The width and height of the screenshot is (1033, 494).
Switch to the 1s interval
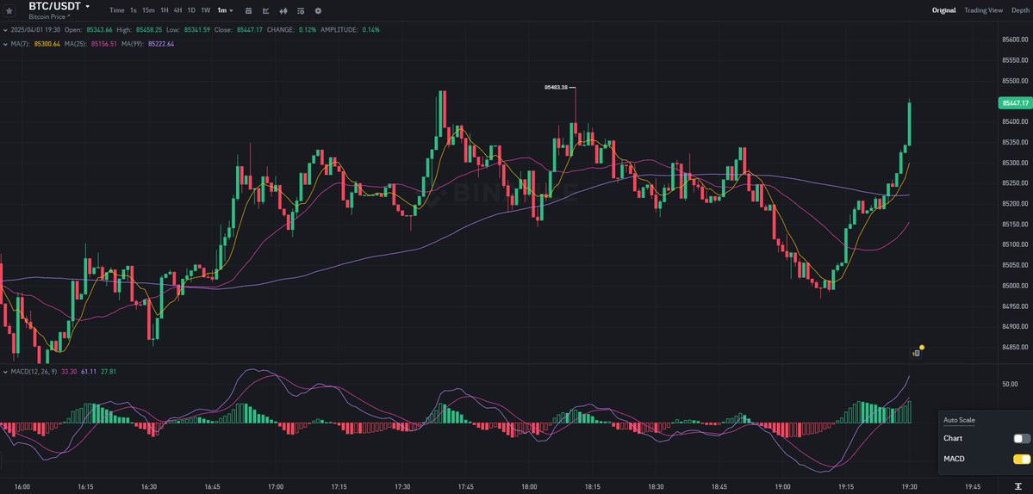(x=133, y=10)
